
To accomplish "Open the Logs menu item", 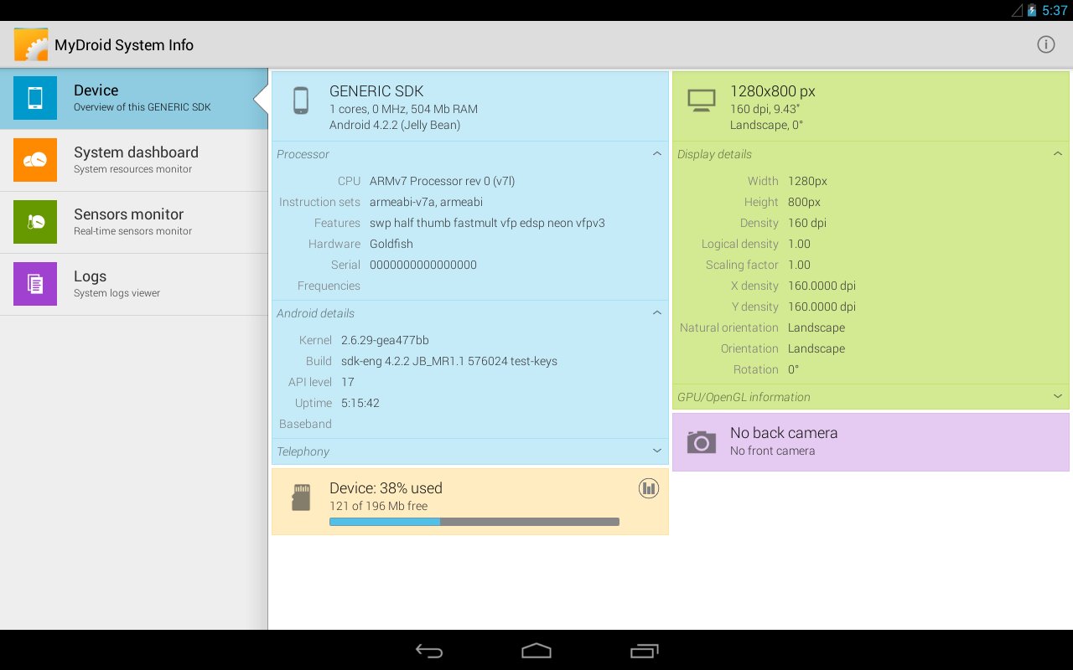I will pyautogui.click(x=134, y=284).
